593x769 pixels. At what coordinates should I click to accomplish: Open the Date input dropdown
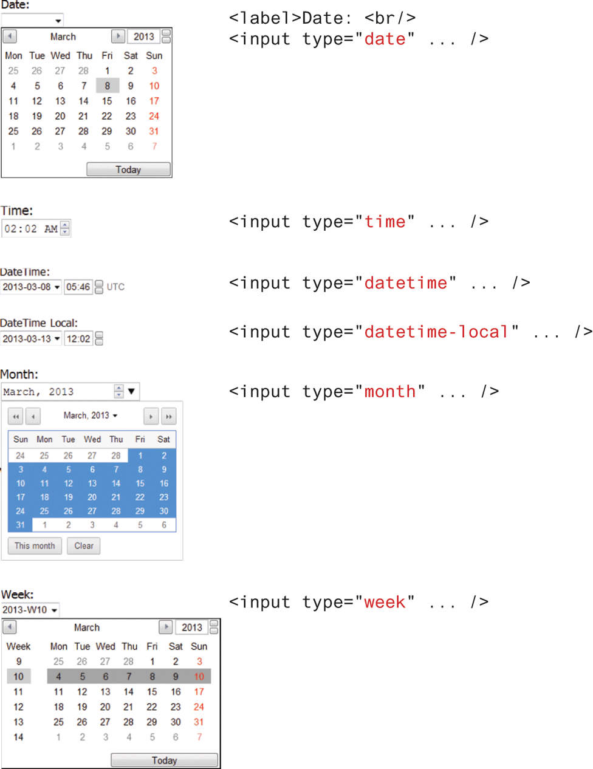pyautogui.click(x=58, y=21)
